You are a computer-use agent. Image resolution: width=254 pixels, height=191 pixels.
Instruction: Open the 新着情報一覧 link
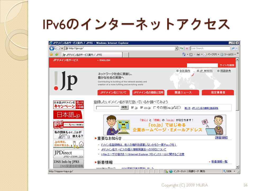(x=219, y=162)
